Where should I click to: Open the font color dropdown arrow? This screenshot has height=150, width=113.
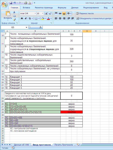pos(51,18)
